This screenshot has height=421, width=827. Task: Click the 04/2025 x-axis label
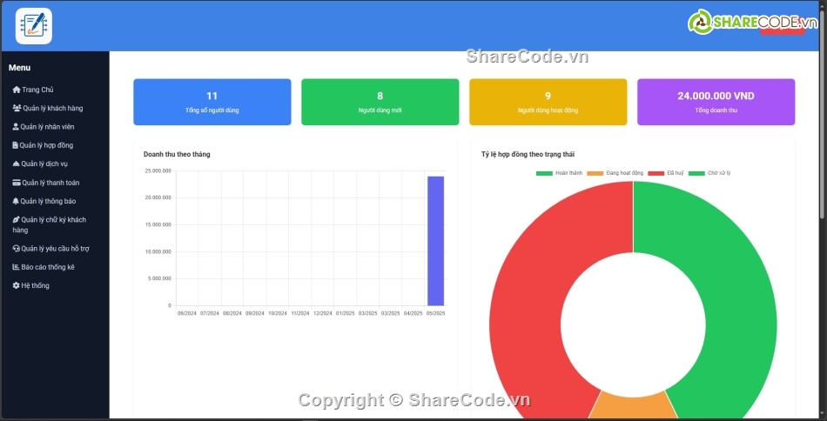413,313
